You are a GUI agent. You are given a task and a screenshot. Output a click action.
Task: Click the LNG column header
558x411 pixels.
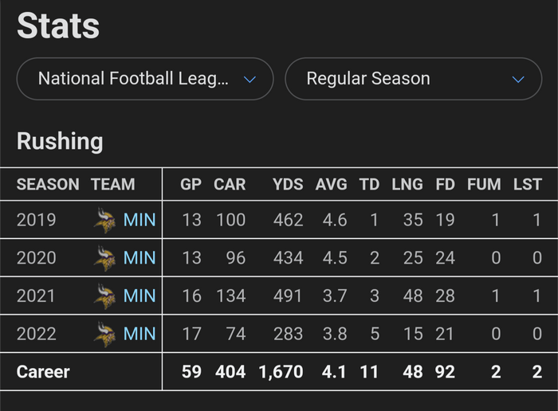tap(407, 184)
